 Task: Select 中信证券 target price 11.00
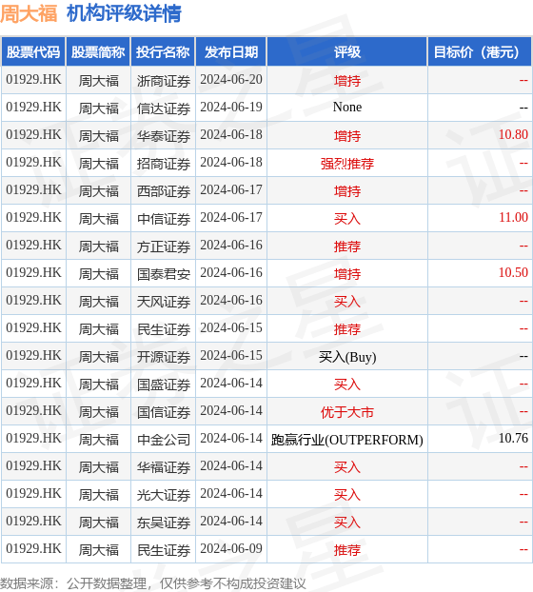[513, 218]
